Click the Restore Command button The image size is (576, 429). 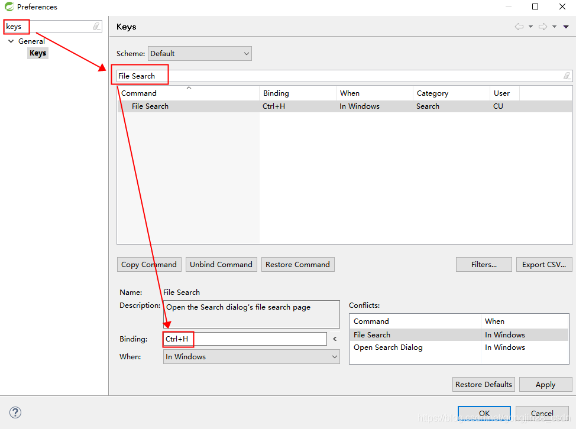click(x=298, y=265)
